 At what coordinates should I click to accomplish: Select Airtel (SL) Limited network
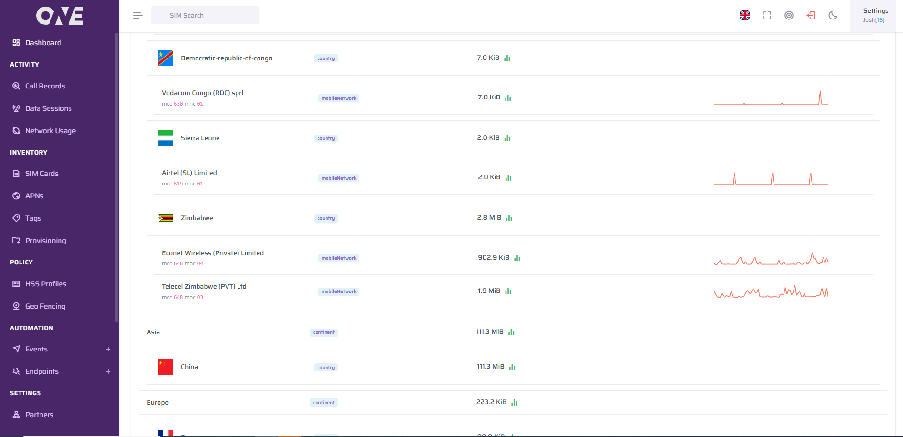point(189,173)
